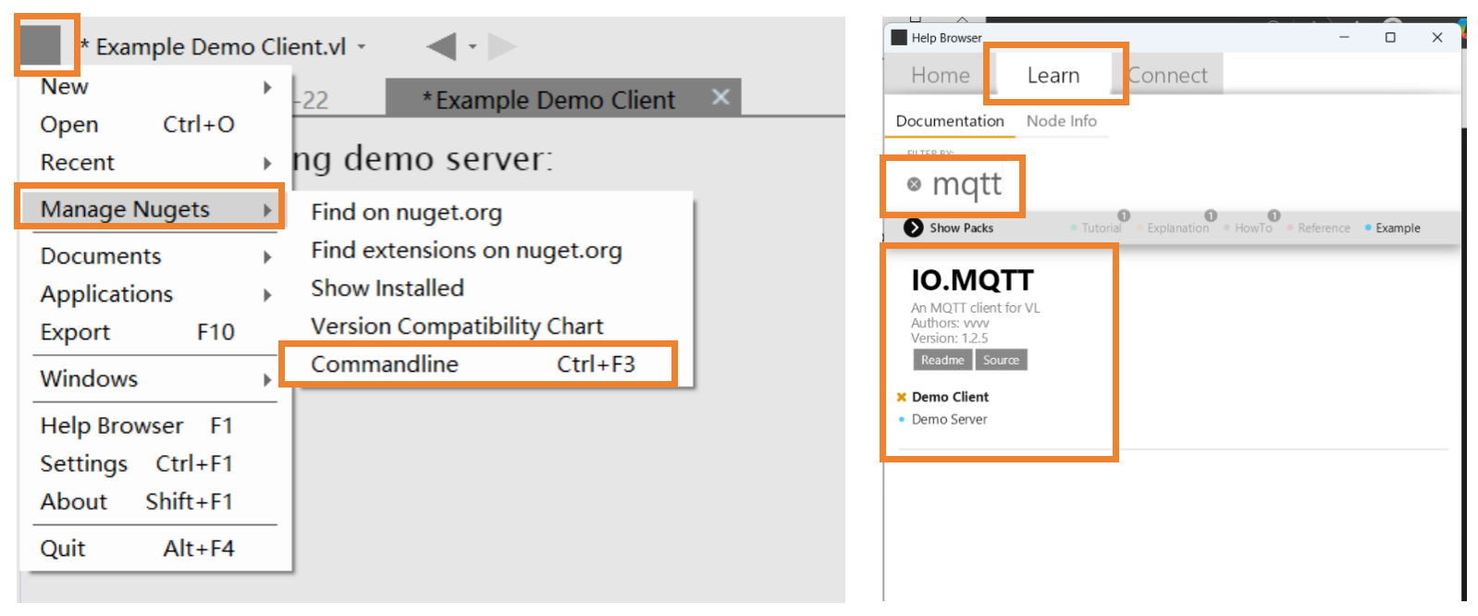Click the forward navigation arrow
Screen dimensions: 1478x616
(x=500, y=46)
